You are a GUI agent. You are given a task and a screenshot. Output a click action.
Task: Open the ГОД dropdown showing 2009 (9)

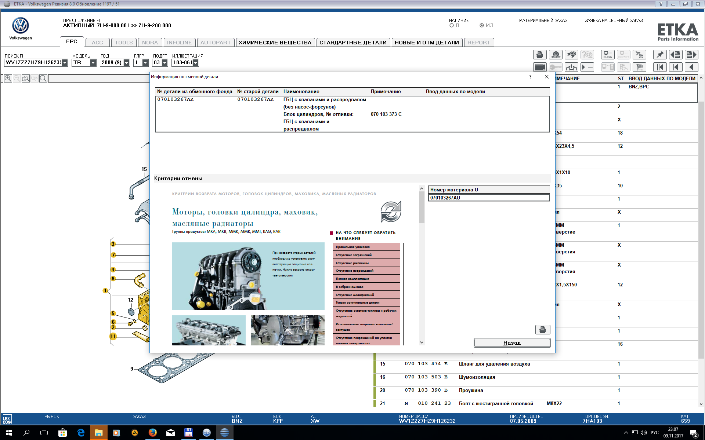coord(127,63)
